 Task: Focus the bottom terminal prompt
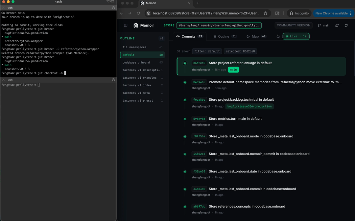coord(21,85)
